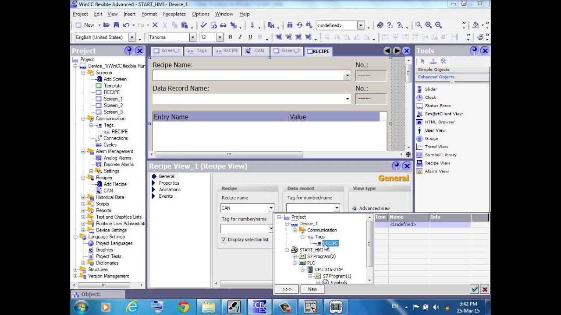Select the Events property category
561x315 pixels.
(166, 196)
